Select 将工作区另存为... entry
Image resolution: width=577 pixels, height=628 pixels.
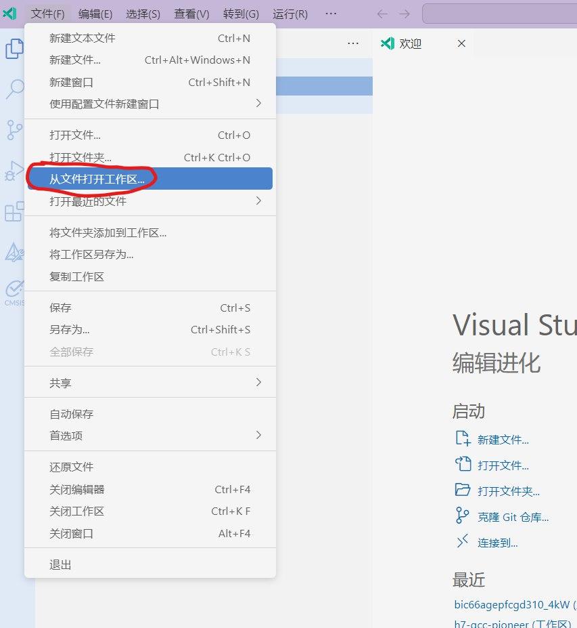coord(150,255)
